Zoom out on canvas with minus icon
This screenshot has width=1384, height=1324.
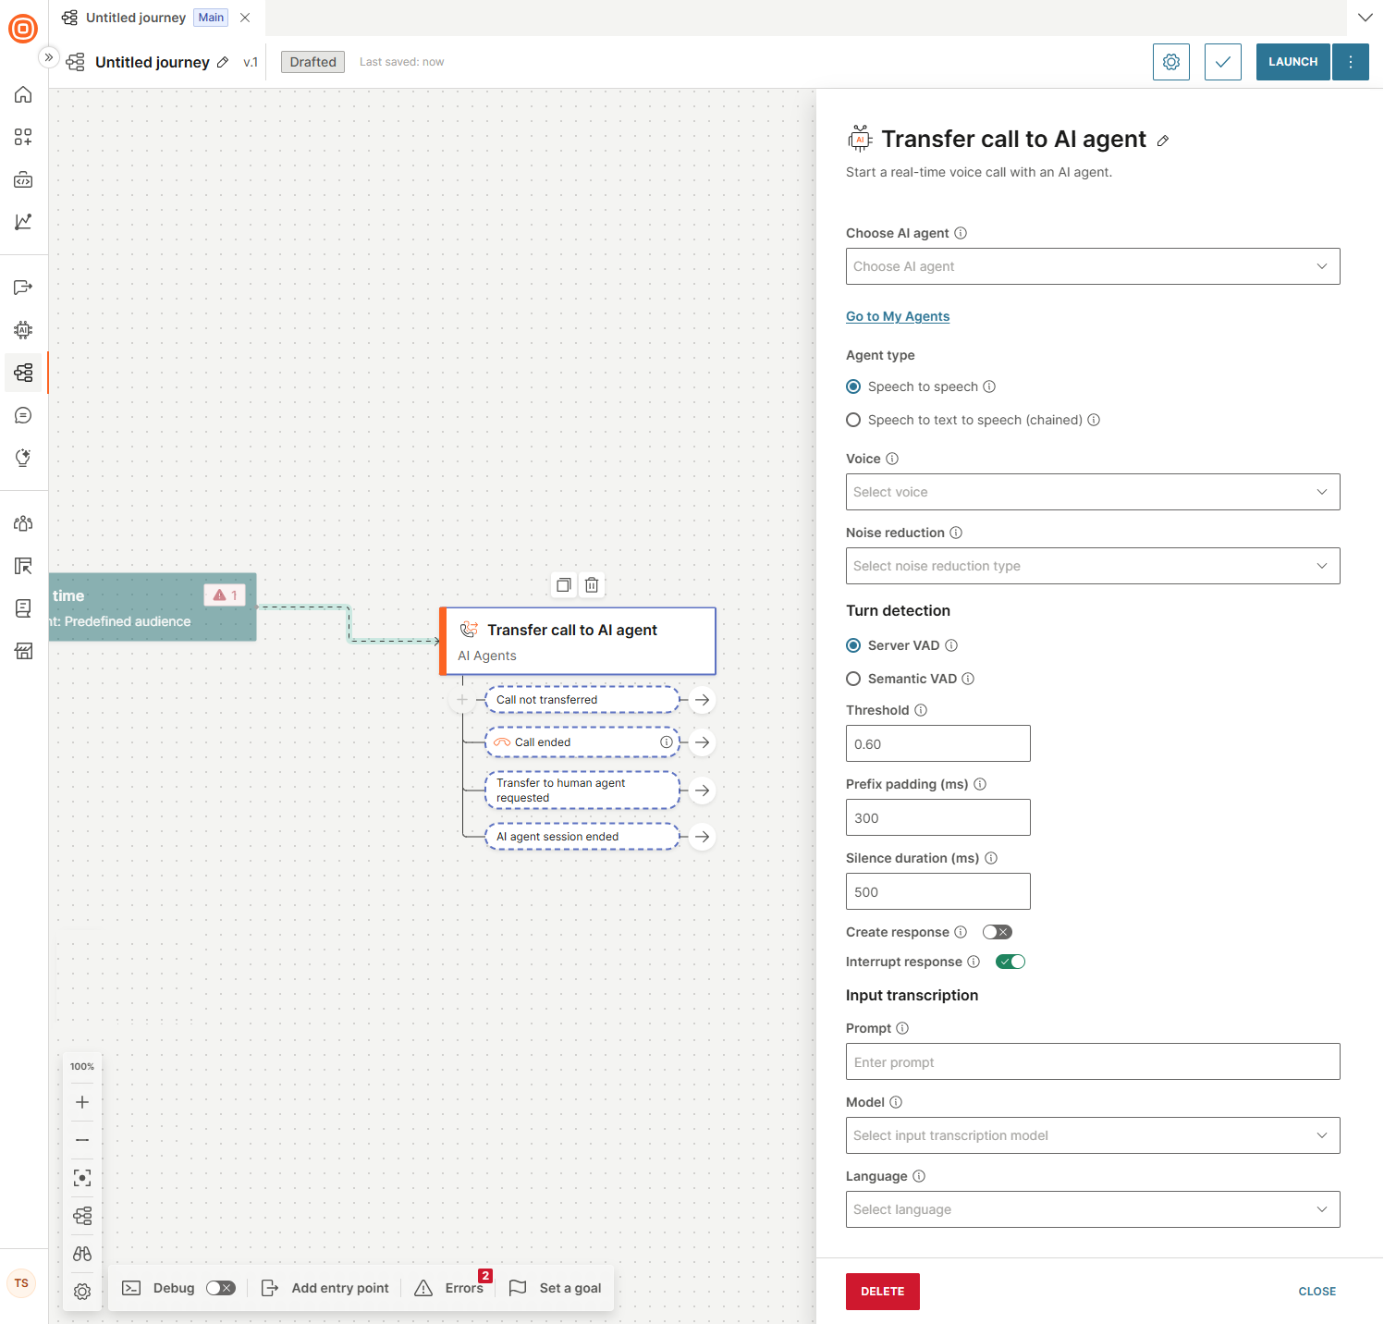tap(82, 1140)
